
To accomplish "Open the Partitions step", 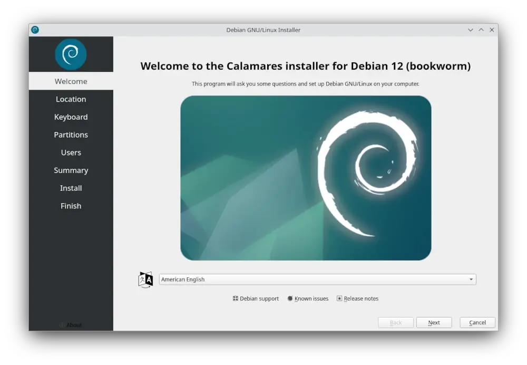I will tap(71, 135).
